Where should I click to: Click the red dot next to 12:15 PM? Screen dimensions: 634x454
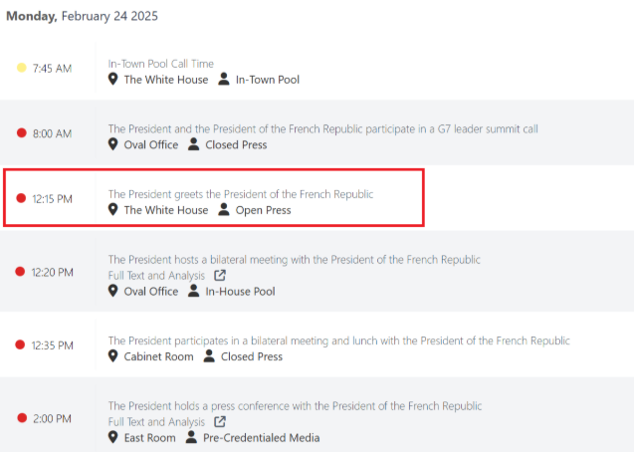pyautogui.click(x=21, y=198)
